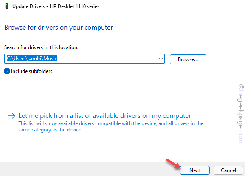
Task: Choose Let me pick from a list link
Action: tap(105, 116)
